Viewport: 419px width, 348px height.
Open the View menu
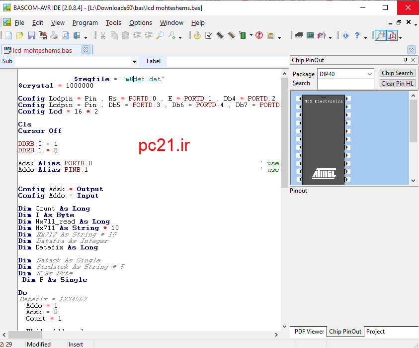click(x=58, y=23)
